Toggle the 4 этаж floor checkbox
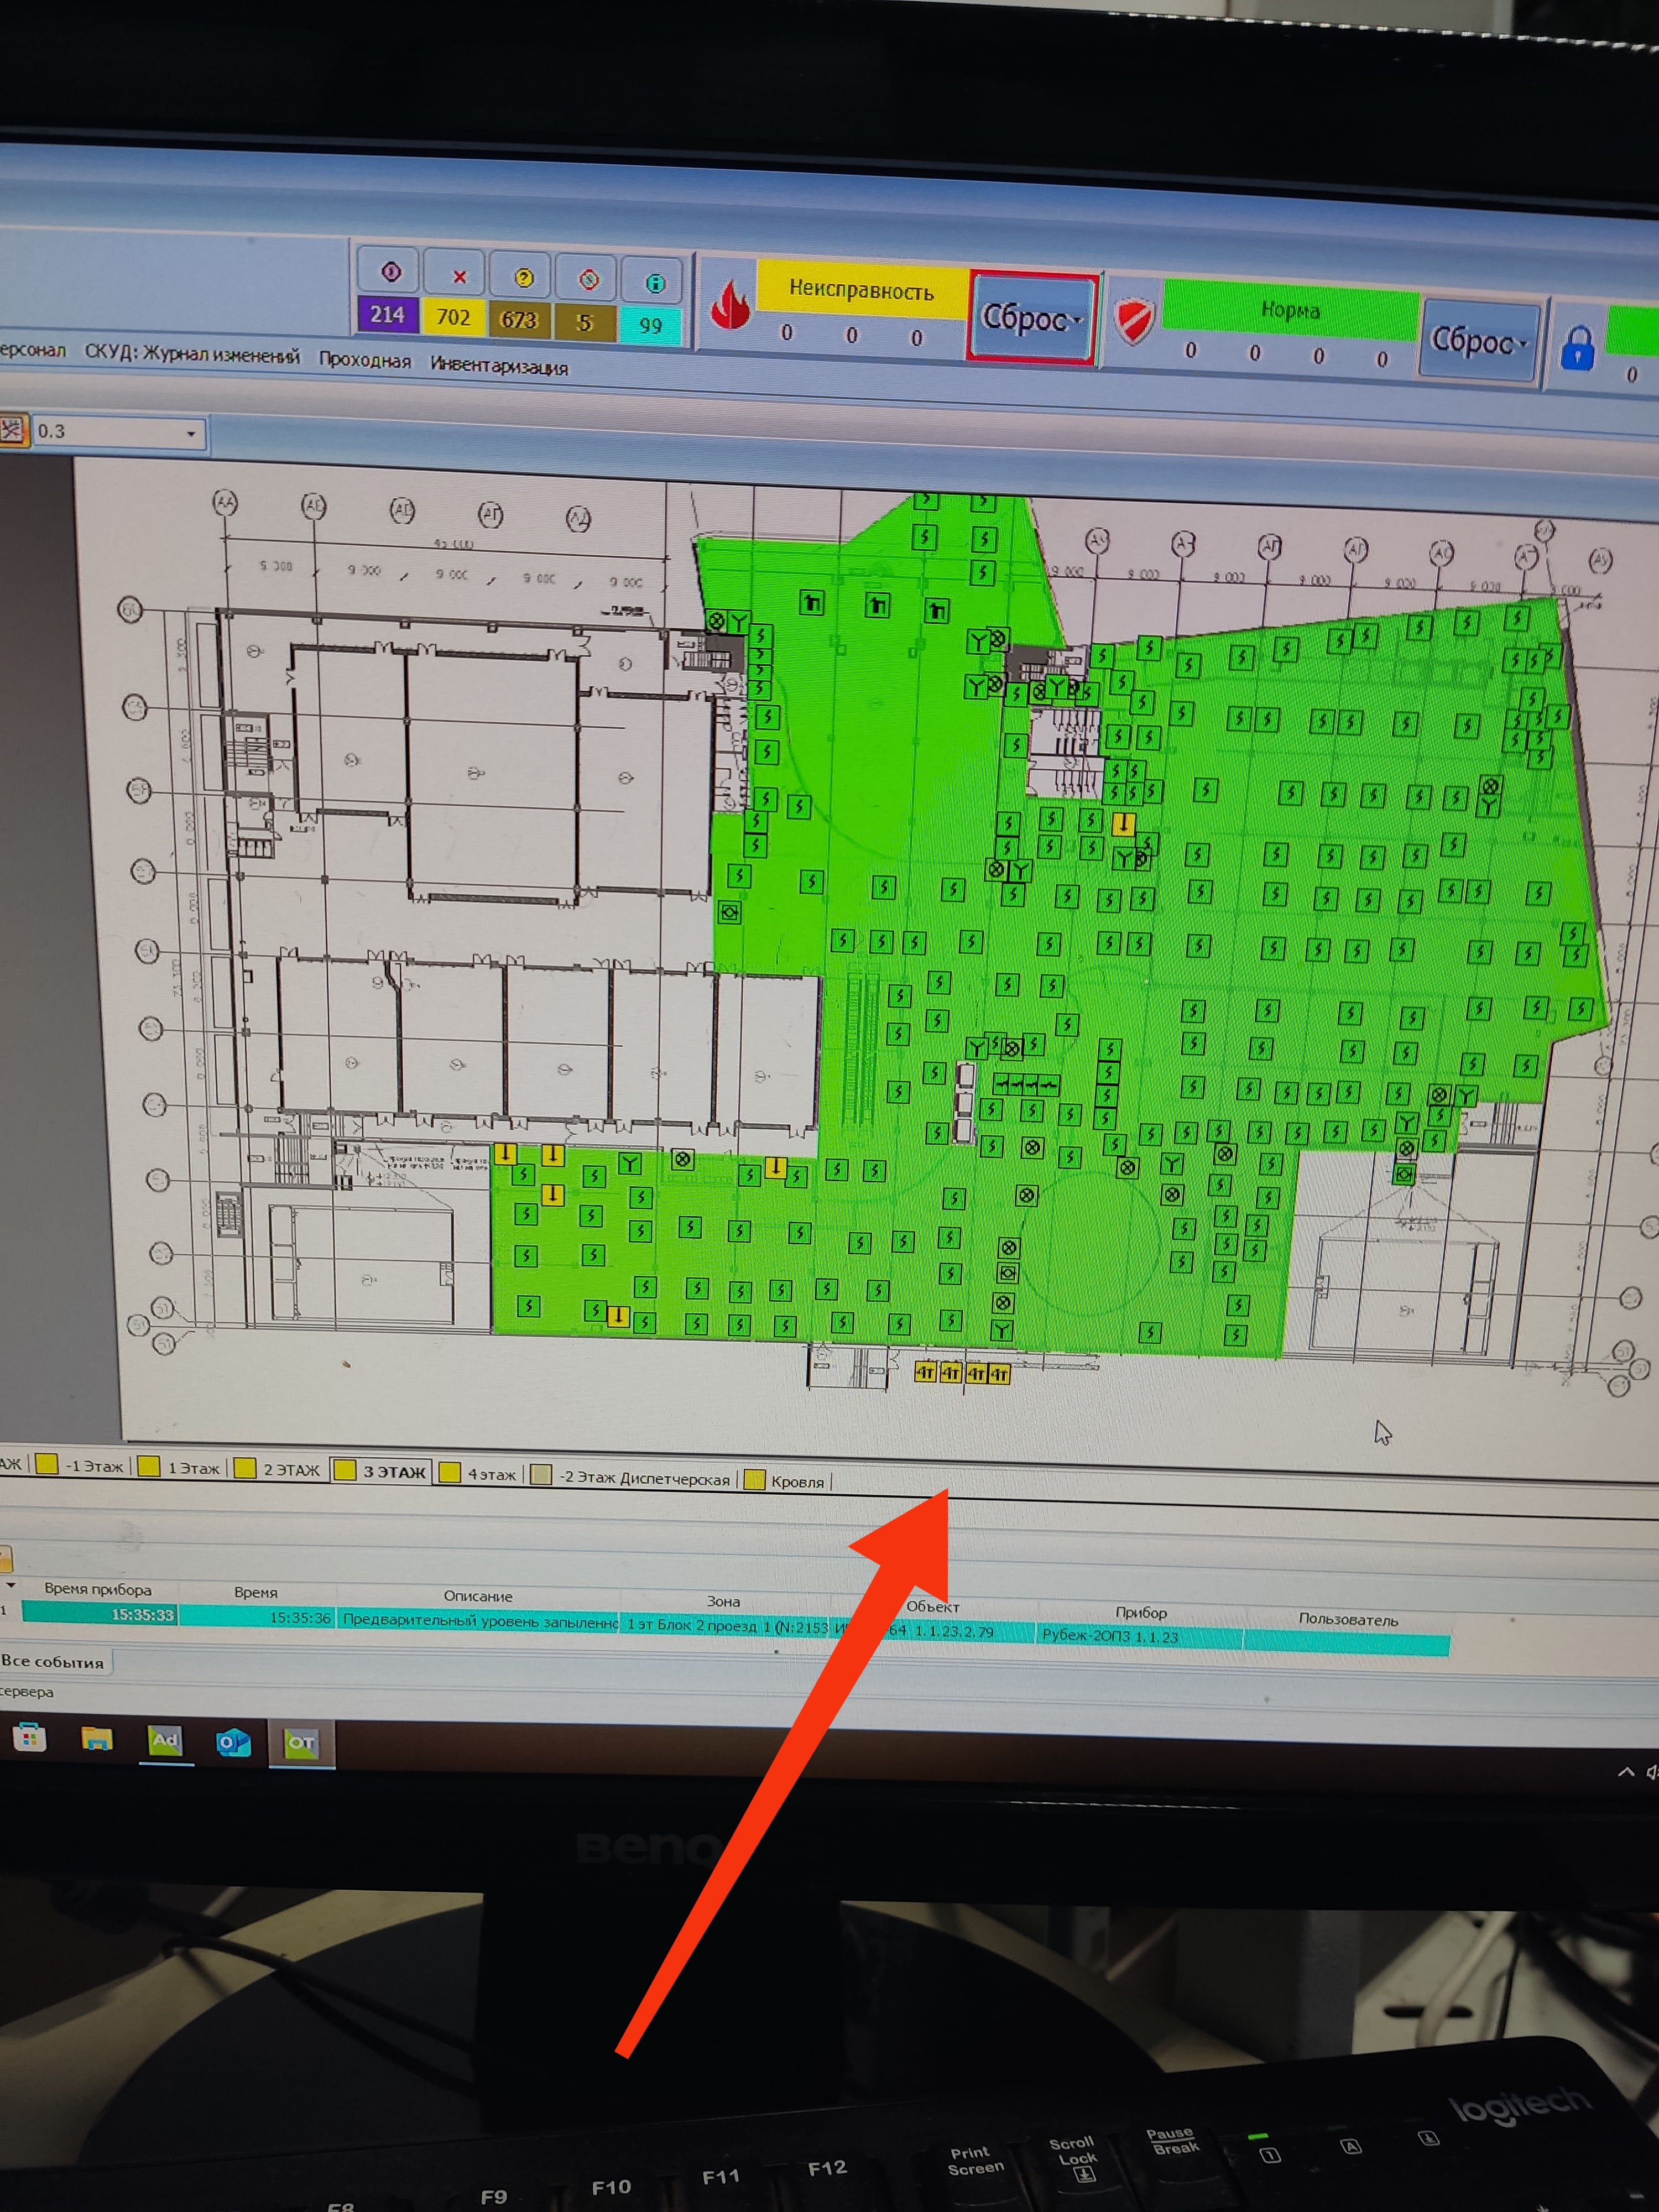The height and width of the screenshot is (2212, 1659). pos(450,1472)
